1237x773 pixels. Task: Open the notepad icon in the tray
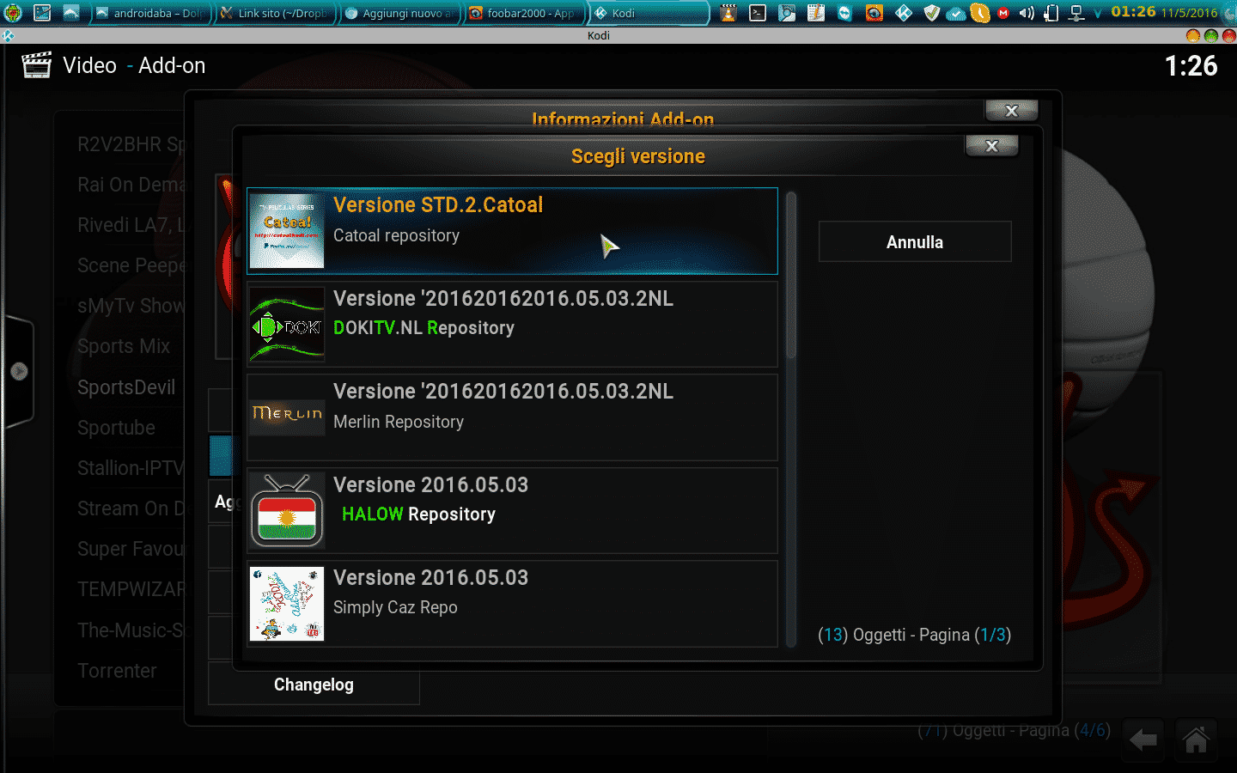coord(816,13)
